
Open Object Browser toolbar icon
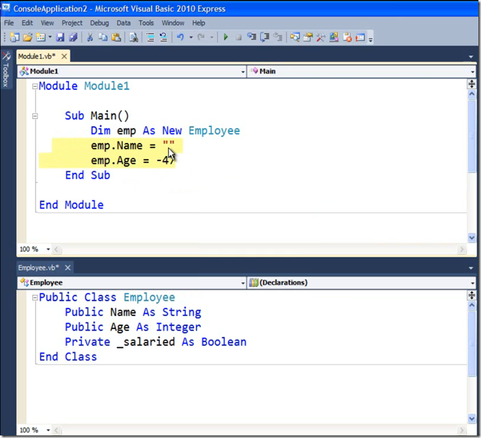(x=334, y=37)
